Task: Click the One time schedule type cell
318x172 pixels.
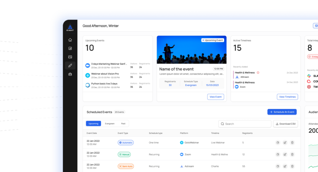Action: (x=154, y=143)
